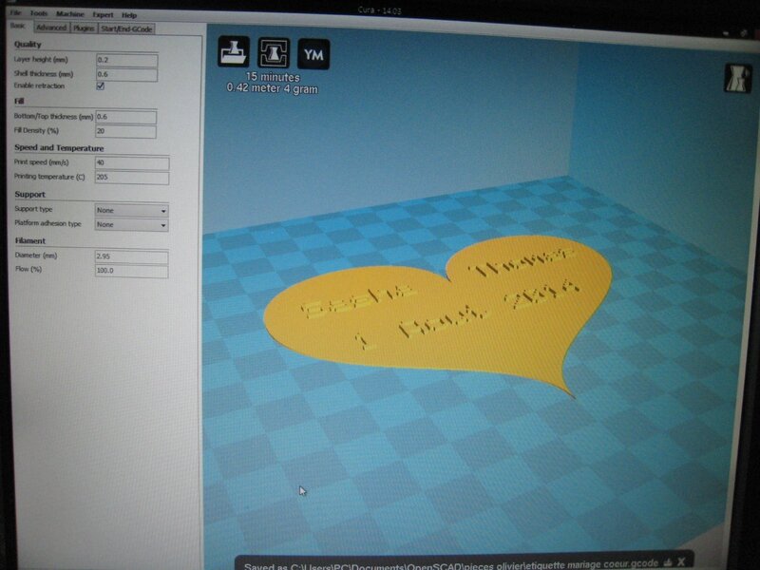The image size is (760, 570).
Task: Open the Expert menu
Action: (103, 15)
